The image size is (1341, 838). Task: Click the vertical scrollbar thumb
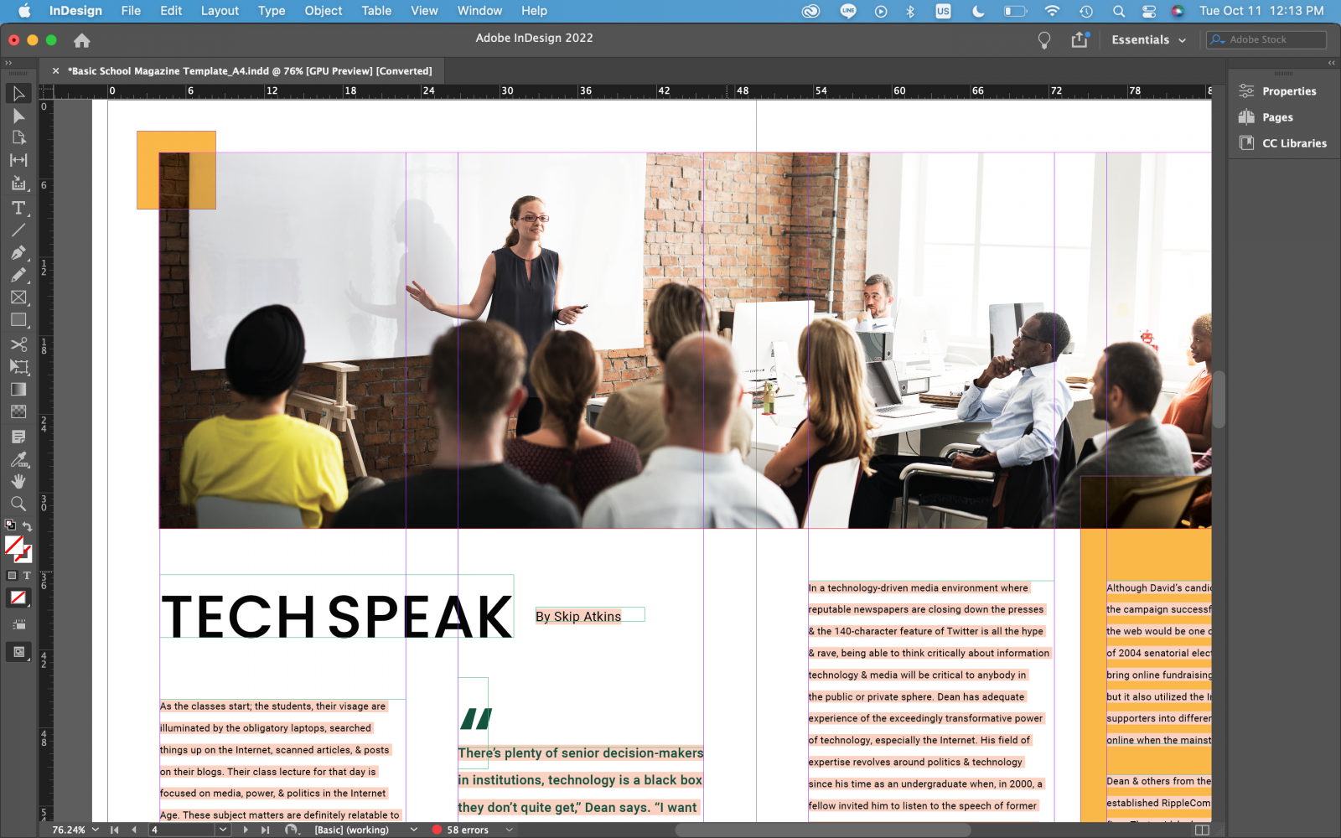[1219, 399]
